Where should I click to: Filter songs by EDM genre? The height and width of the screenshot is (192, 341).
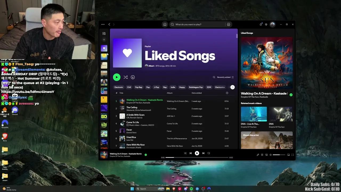pos(209,87)
